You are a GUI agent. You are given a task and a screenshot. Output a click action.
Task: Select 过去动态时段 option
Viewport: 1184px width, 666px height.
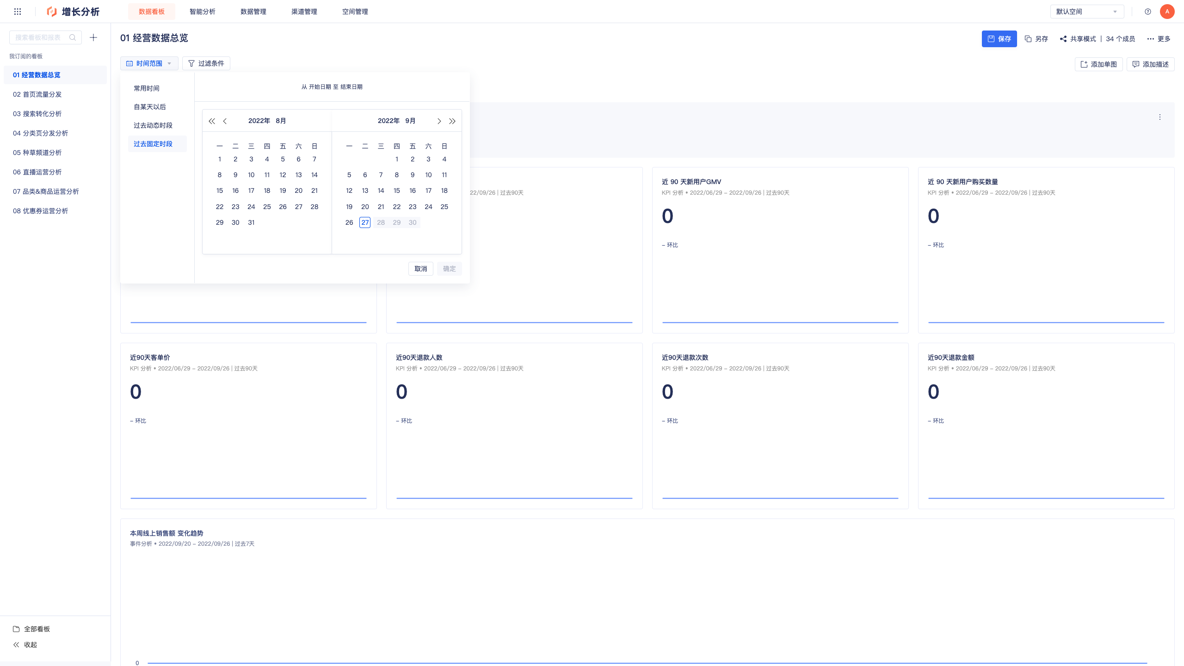pyautogui.click(x=157, y=125)
